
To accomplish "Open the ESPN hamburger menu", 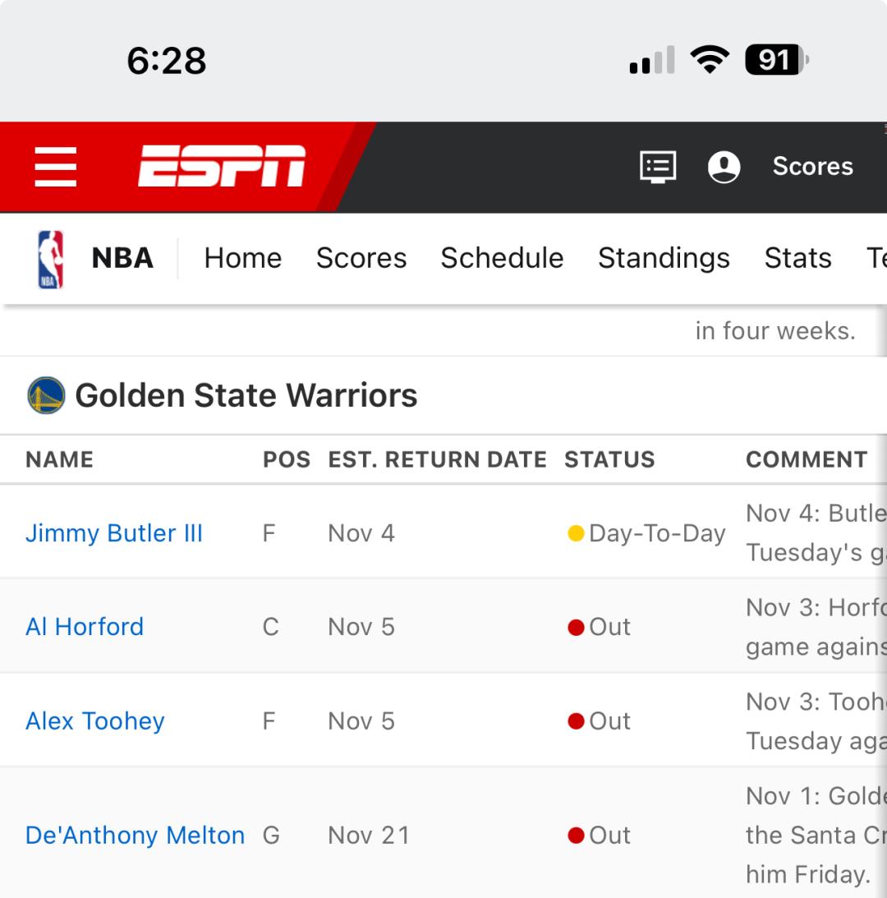I will [56, 167].
